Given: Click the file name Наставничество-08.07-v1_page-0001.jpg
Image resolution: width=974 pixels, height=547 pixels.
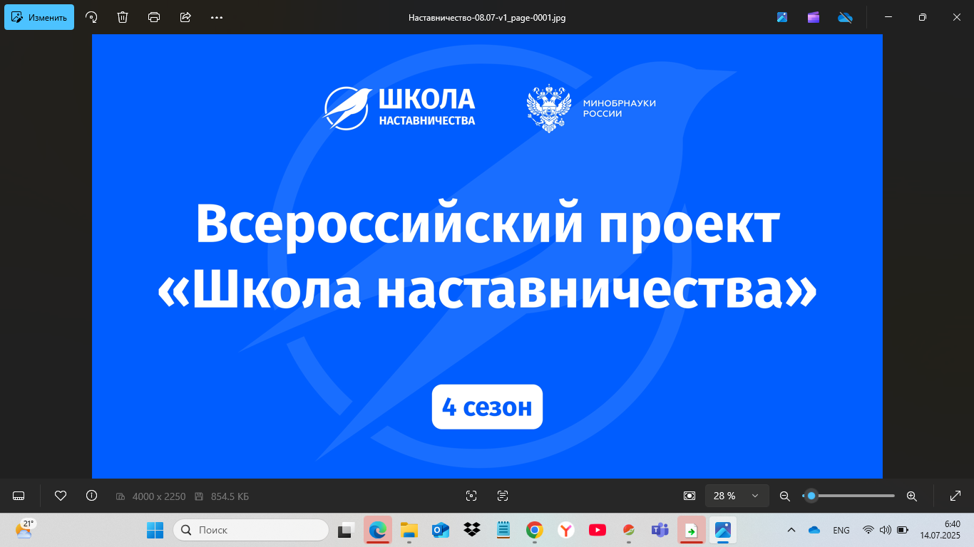Looking at the screenshot, I should 487,18.
